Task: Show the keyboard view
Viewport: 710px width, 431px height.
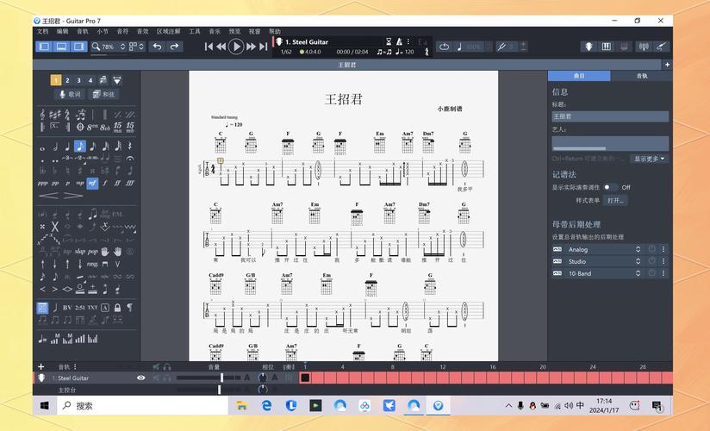Action: pyautogui.click(x=607, y=47)
